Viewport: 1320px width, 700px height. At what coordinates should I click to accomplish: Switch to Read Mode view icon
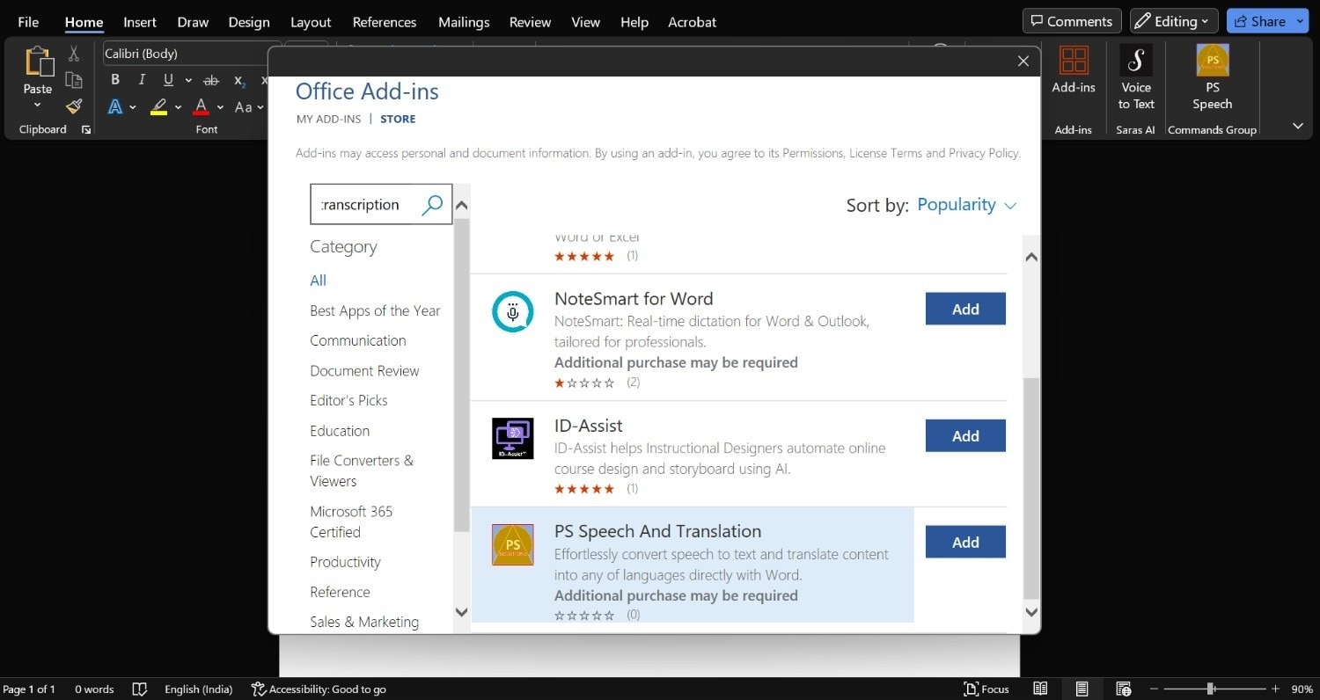pos(1040,689)
